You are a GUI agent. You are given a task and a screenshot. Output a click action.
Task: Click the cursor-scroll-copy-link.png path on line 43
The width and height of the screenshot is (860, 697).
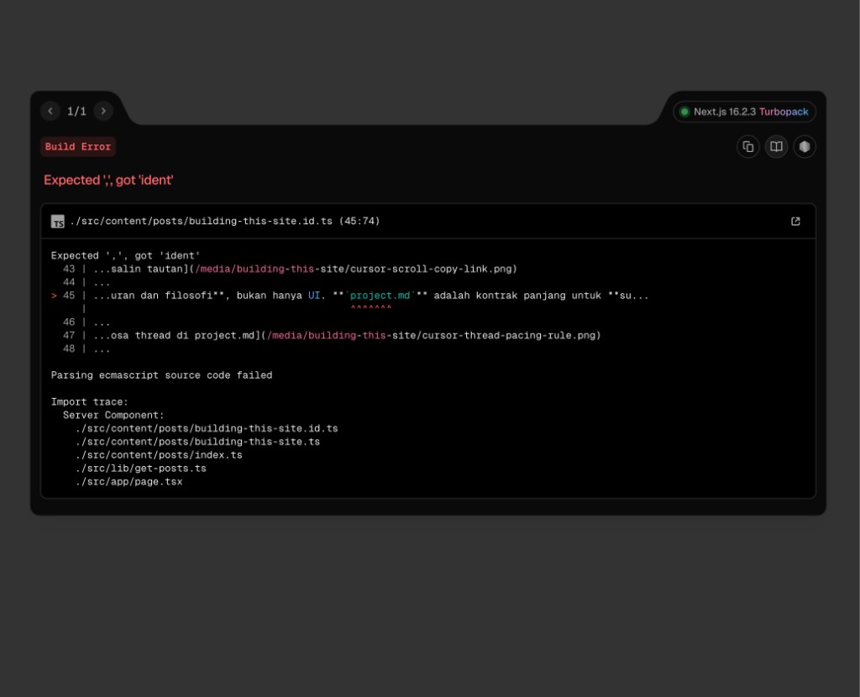pyautogui.click(x=355, y=269)
